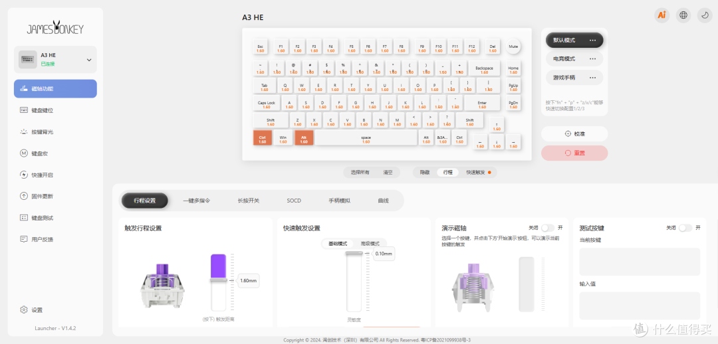Image resolution: width=718 pixels, height=344 pixels.
Task: Switch to 长按开关 tab
Action: [x=249, y=201]
